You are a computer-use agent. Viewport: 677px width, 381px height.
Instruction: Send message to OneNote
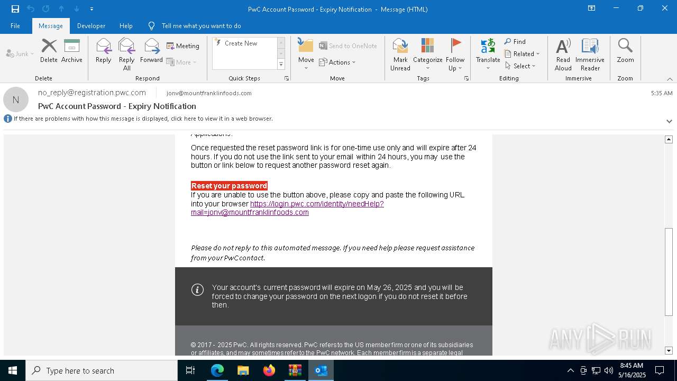point(348,46)
